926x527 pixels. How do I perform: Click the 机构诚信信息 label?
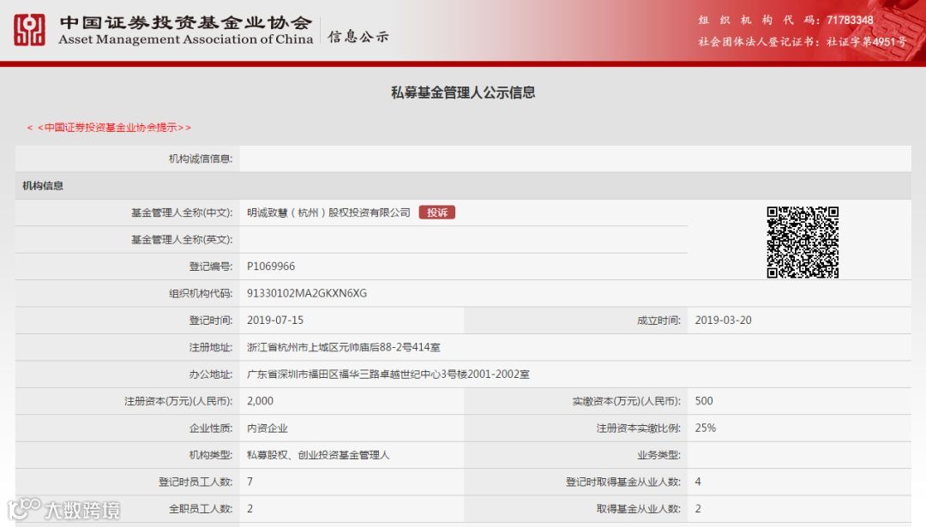tap(200, 159)
